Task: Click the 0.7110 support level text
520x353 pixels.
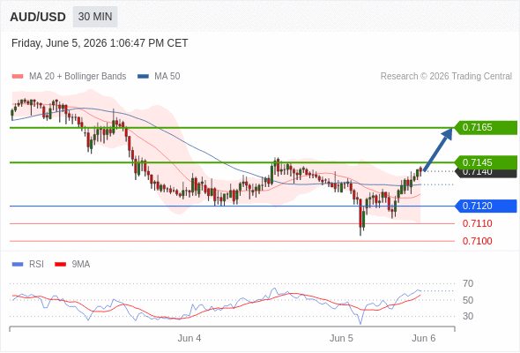Action: point(477,223)
